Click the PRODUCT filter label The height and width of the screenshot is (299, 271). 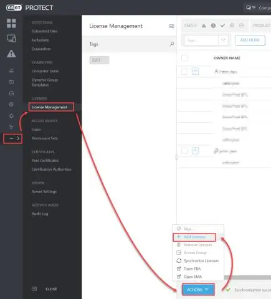(x=262, y=26)
